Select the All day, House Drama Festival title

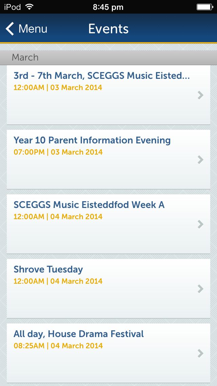click(x=79, y=334)
